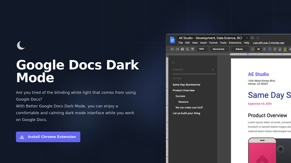Click the spell check icon
Image resolution: width=291 pixels, height=163 pixels.
tap(187, 49)
